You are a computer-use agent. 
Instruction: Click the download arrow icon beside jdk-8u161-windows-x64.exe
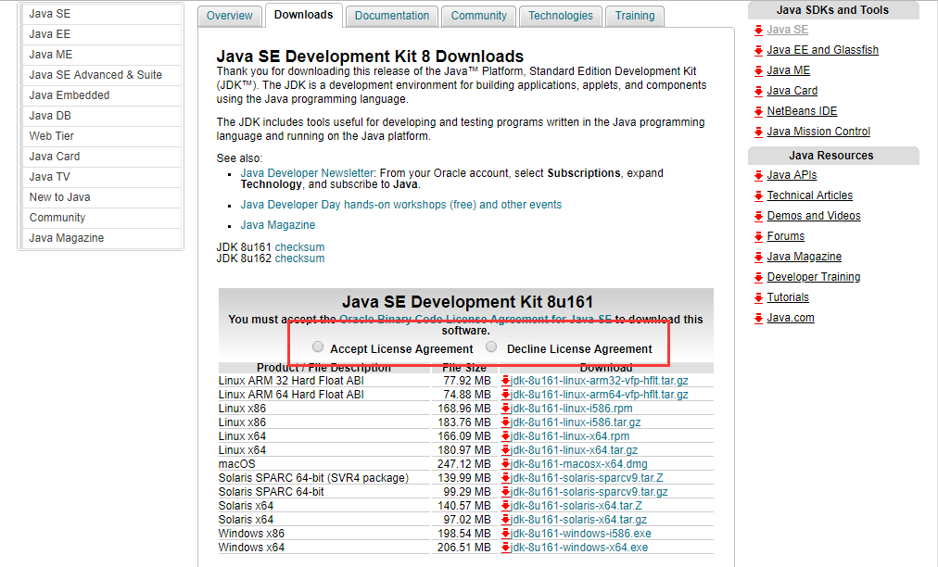tap(505, 548)
